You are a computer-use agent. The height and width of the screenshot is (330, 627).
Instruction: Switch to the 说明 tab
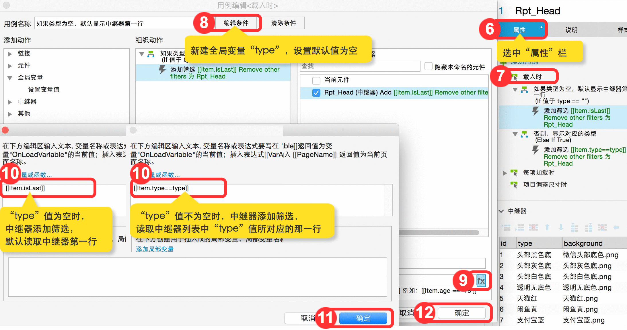tap(571, 30)
